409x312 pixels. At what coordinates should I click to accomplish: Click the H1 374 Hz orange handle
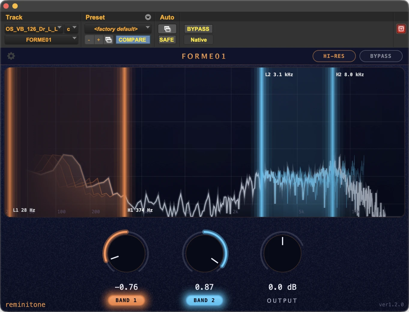(x=124, y=142)
